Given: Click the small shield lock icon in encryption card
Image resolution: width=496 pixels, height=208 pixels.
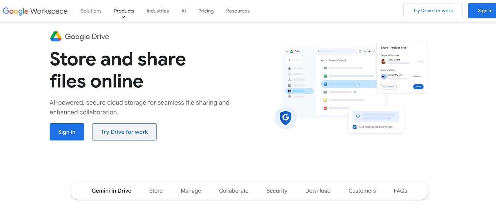Looking at the screenshot, I should [x=358, y=117].
